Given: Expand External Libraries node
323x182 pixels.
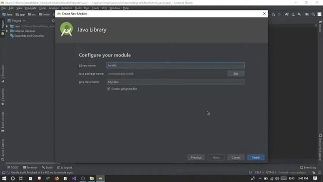Looking at the screenshot, I should pyautogui.click(x=7, y=31).
